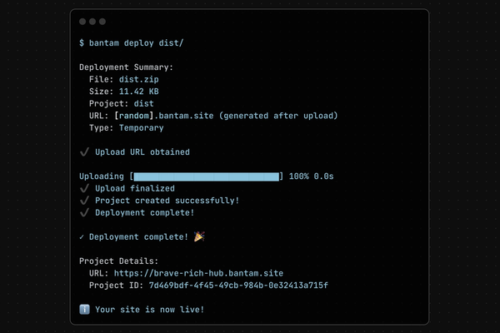
Task: Click the party popper emoji
Action: pos(199,236)
